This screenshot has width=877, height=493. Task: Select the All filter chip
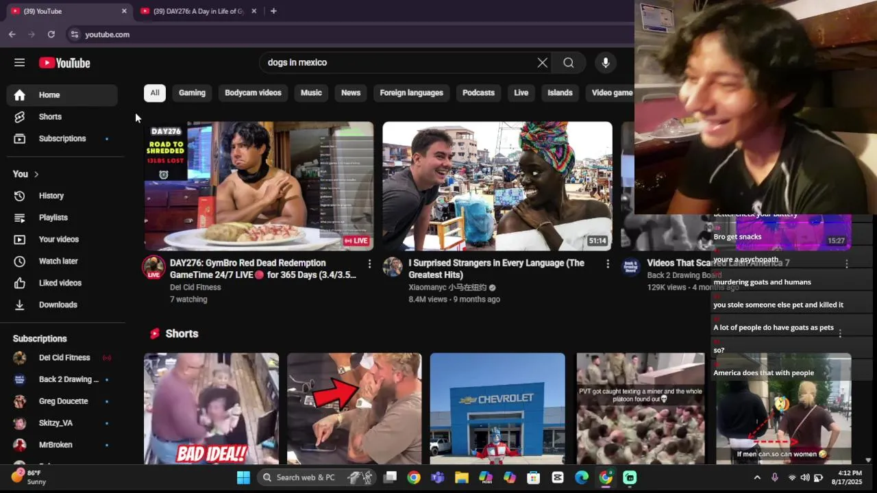pos(155,93)
